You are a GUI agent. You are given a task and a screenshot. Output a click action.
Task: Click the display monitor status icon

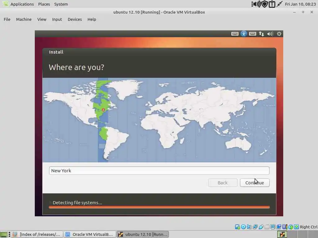[x=273, y=227]
